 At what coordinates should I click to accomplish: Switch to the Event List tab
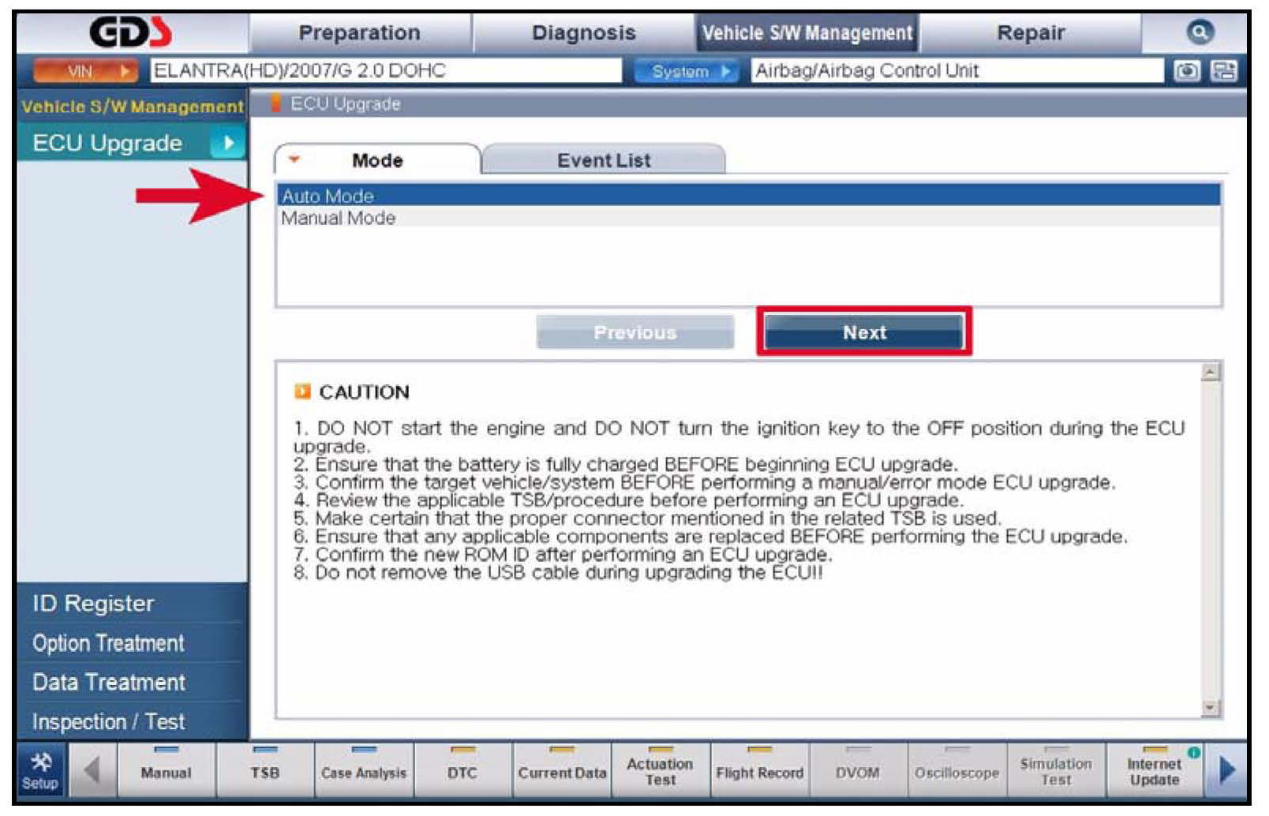click(604, 160)
